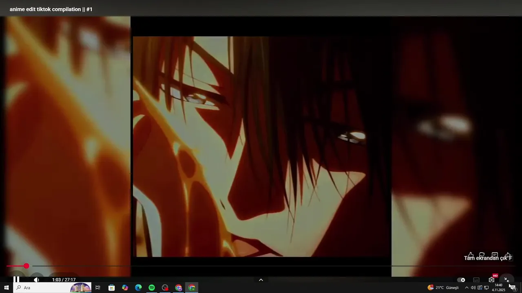Open the network tray icon
This screenshot has height=293, width=522.
[486, 288]
